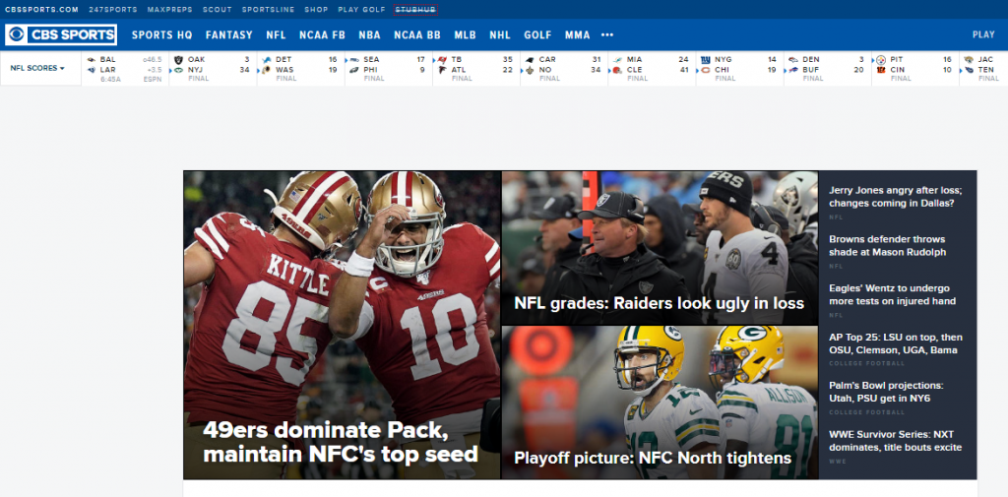Image resolution: width=1008 pixels, height=497 pixels.
Task: Open the DET vs WAS final score
Action: pos(300,69)
